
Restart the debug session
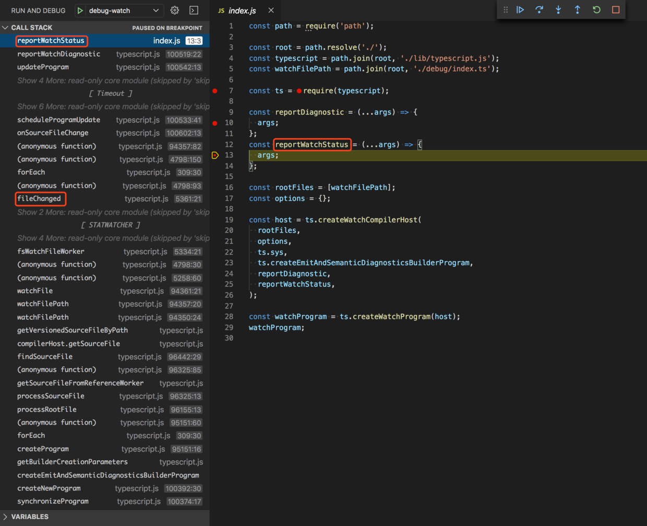click(596, 10)
